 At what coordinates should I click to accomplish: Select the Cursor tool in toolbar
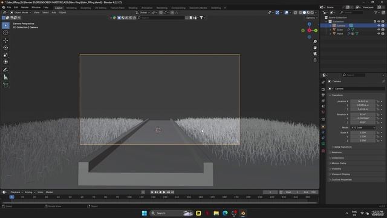pos(5,33)
